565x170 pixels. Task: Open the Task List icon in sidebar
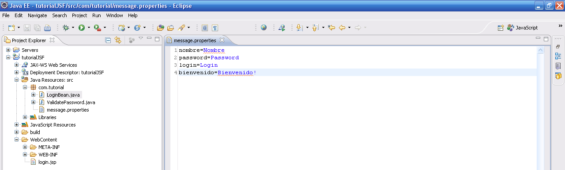pos(558,66)
